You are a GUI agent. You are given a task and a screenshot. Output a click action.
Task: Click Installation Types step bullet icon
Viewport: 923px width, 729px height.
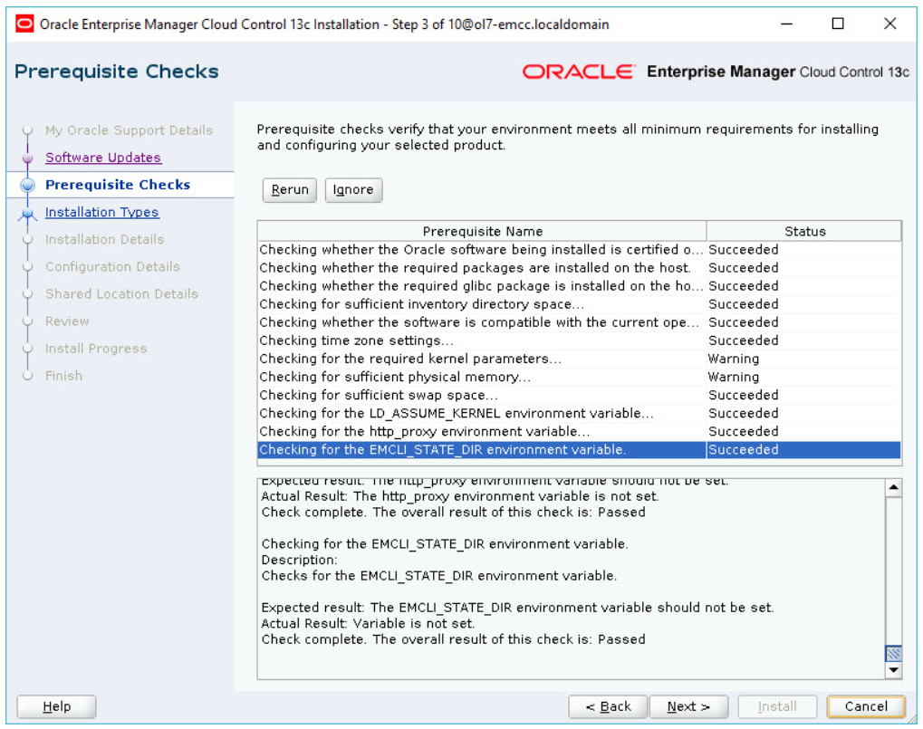[x=27, y=214]
